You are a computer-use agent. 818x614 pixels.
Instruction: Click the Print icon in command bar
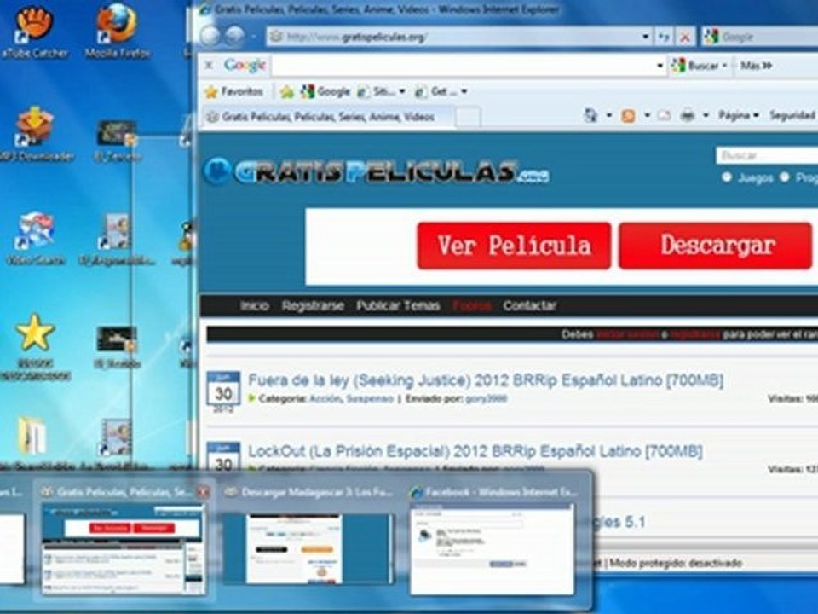[x=688, y=115]
